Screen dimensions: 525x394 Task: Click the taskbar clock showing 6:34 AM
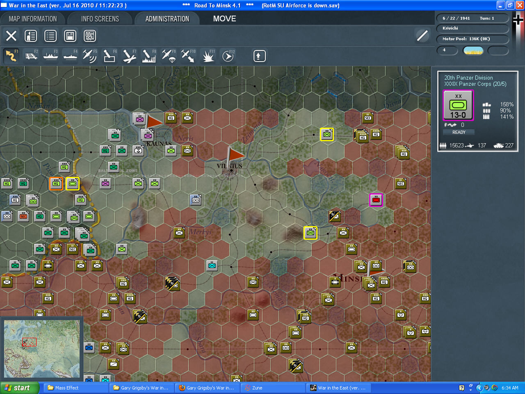pos(510,388)
